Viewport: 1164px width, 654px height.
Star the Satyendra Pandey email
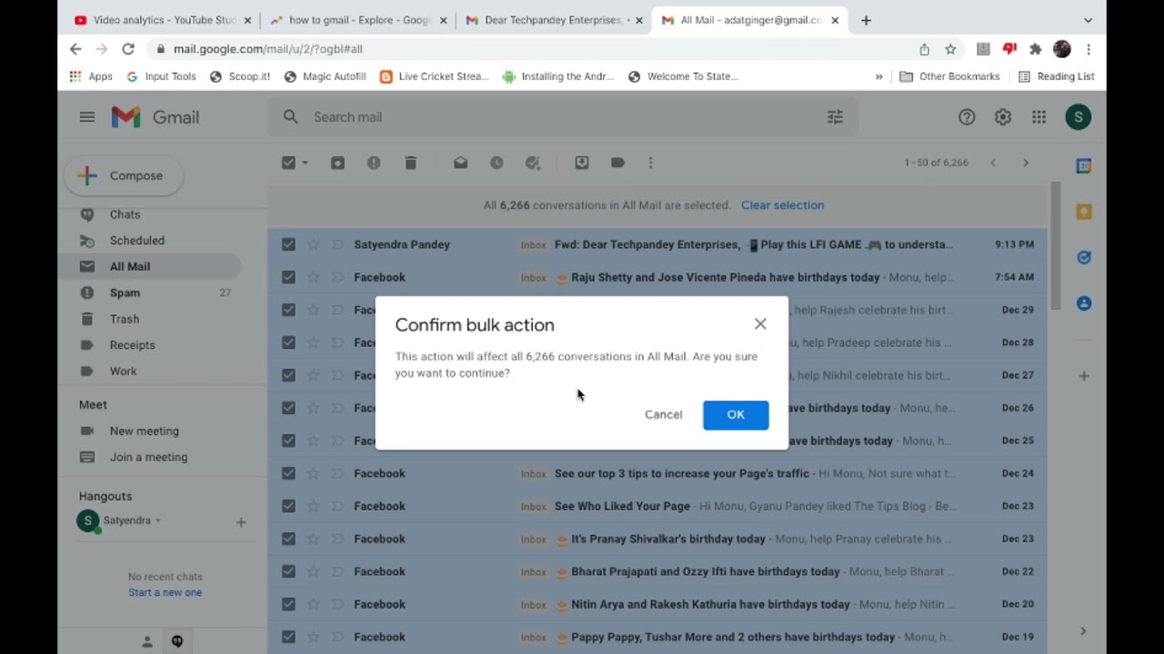coord(313,244)
